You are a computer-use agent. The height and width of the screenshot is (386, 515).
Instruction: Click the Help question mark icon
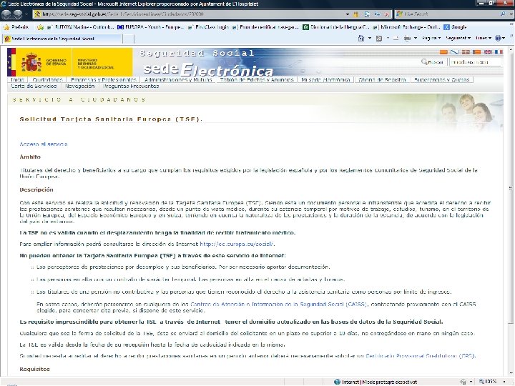[x=499, y=38]
